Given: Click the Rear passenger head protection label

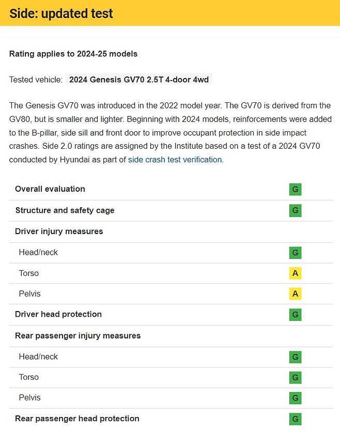Looking at the screenshot, I should (77, 419).
